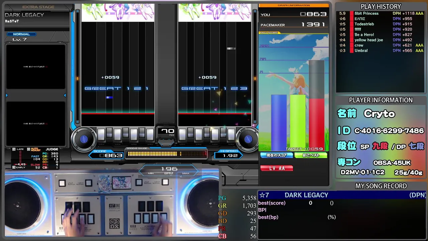Image resolution: width=428 pixels, height=241 pixels.
Task: Select the 'crew' play history row
Action: pyautogui.click(x=381, y=46)
